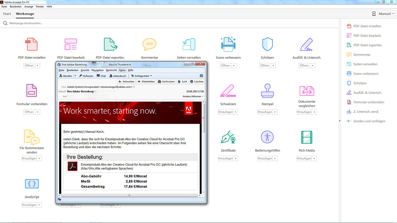The image size is (397, 223).
Task: Open the Datei menu in Acrobat
Action: coord(4,6)
